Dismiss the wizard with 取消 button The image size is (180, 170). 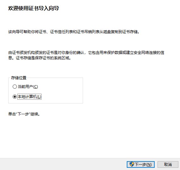[168, 164]
